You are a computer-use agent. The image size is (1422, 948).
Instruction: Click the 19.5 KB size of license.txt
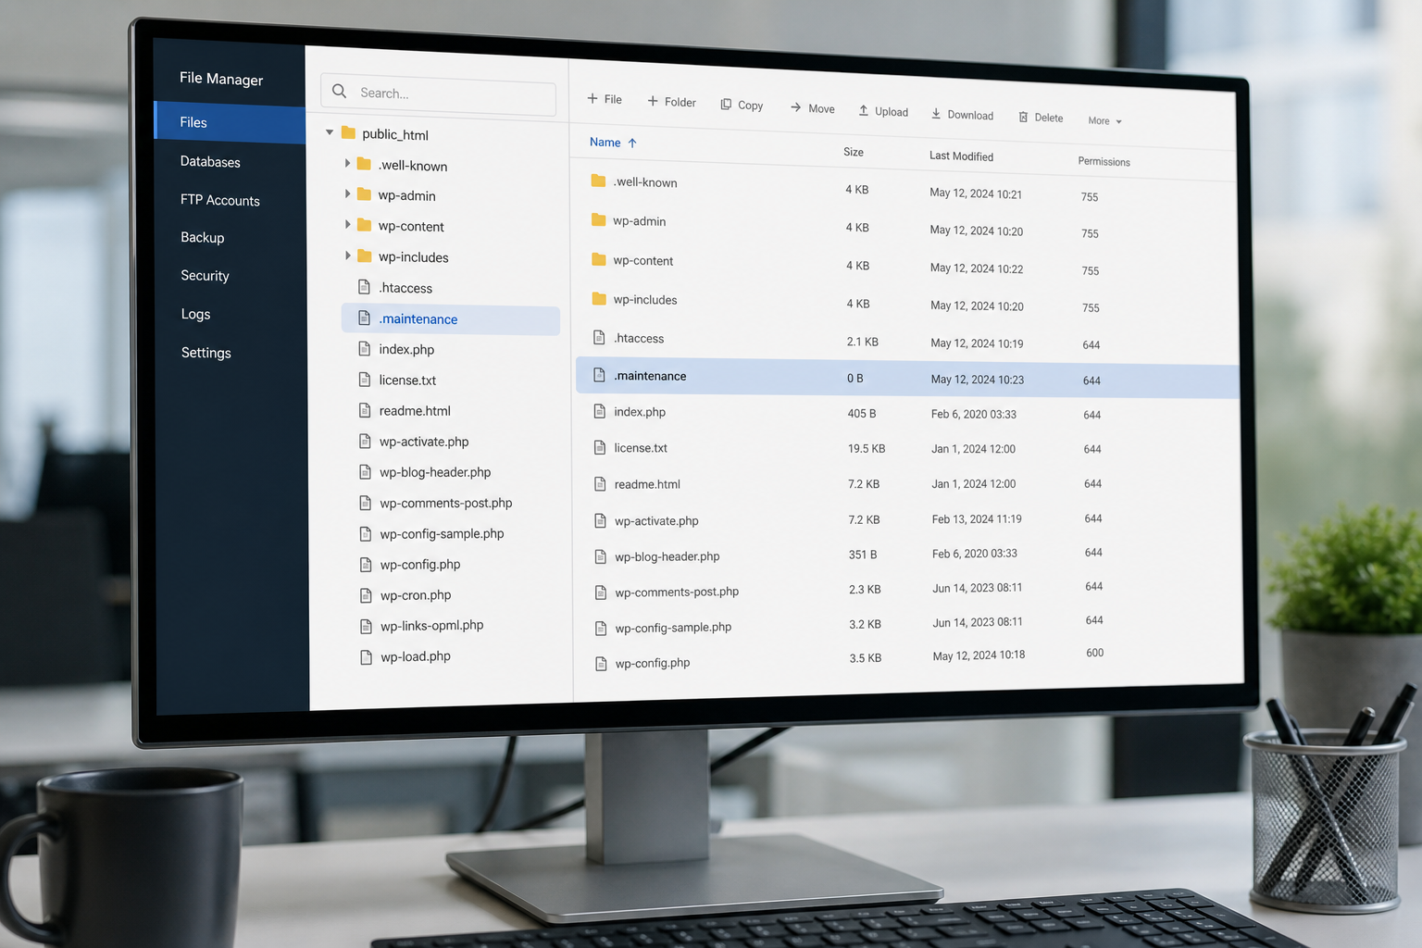coord(867,448)
